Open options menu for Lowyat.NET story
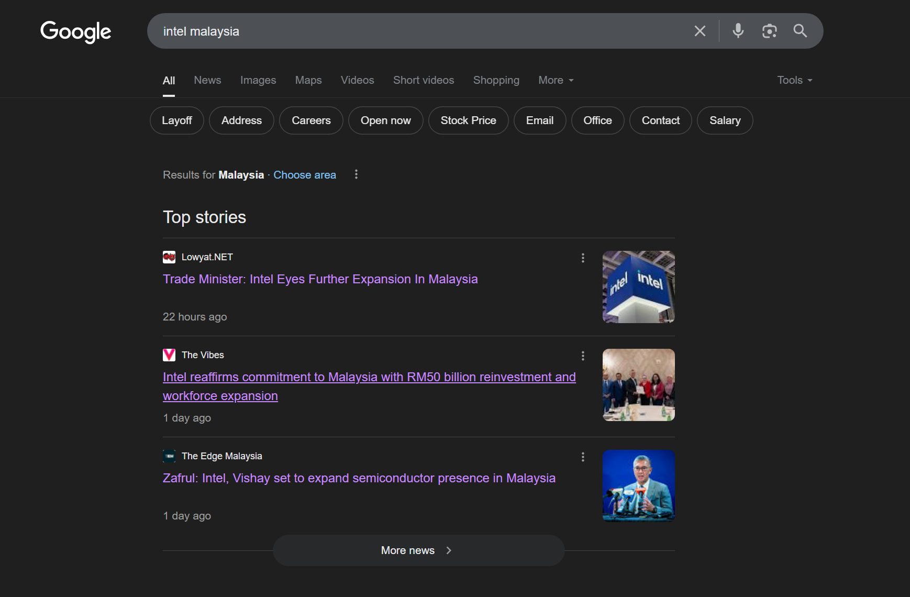This screenshot has height=597, width=910. click(583, 258)
